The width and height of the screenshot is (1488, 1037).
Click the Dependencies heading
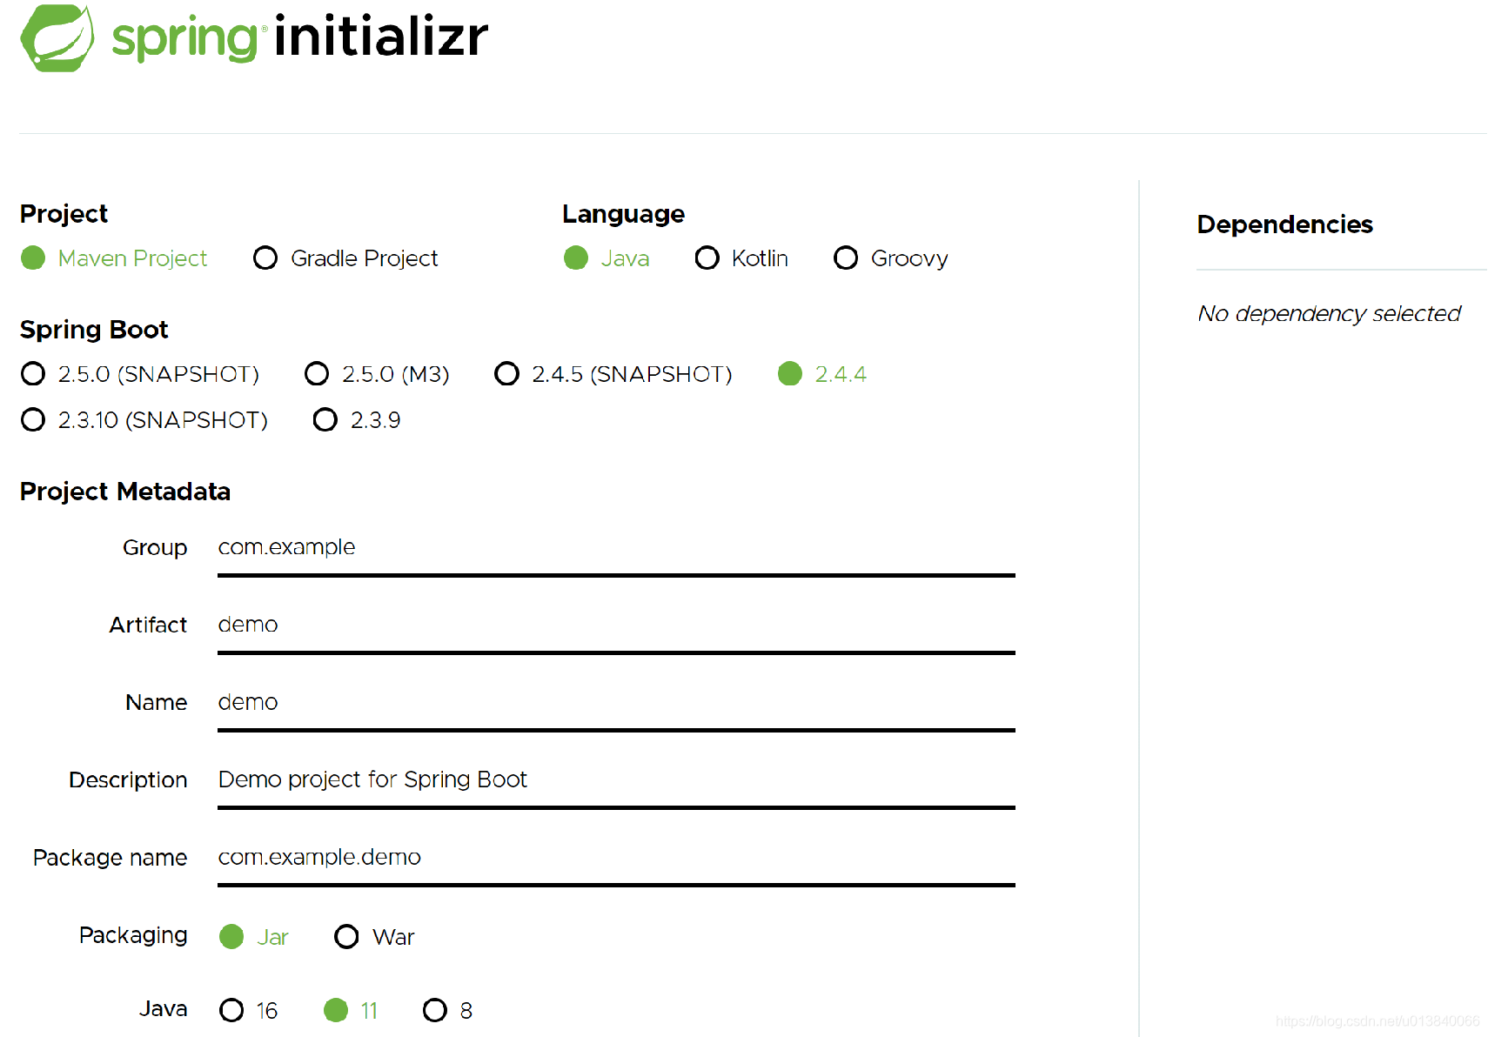coord(1284,224)
